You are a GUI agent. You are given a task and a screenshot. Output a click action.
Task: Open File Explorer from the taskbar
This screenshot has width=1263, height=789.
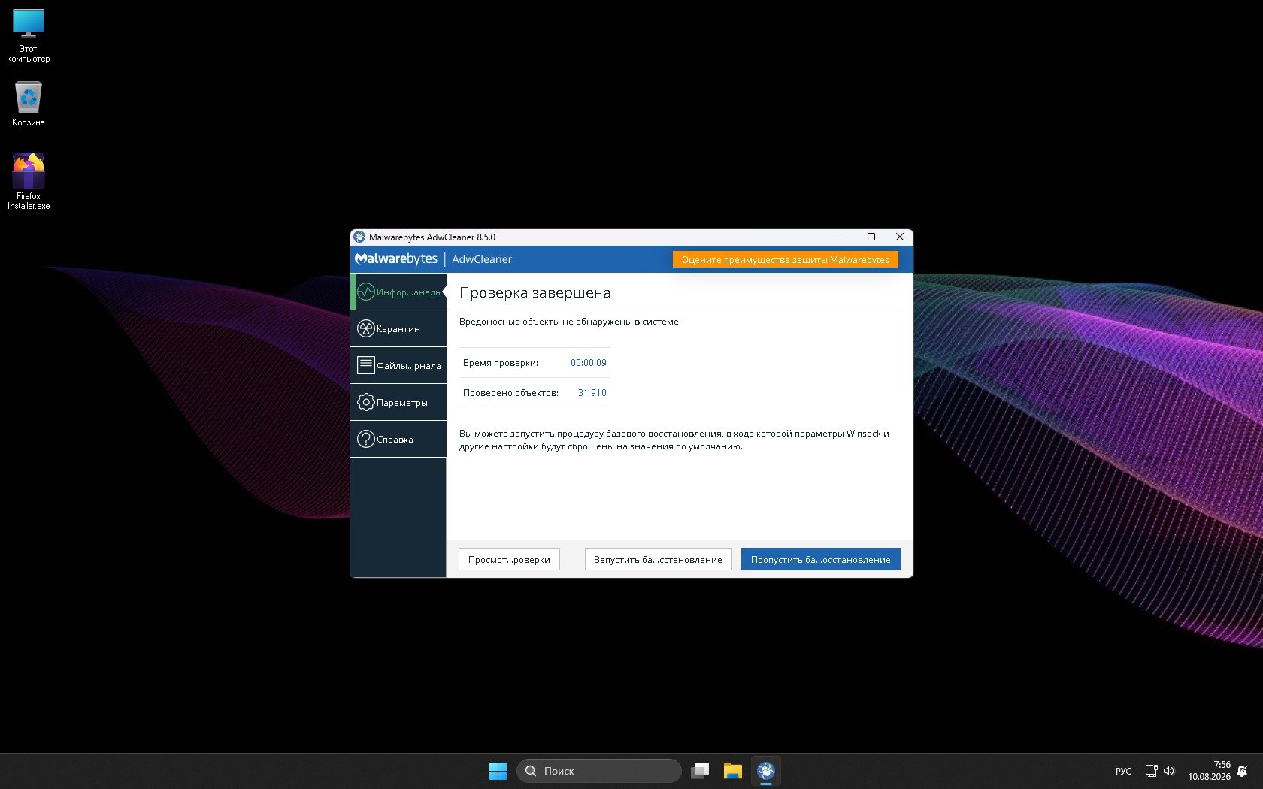click(x=733, y=771)
